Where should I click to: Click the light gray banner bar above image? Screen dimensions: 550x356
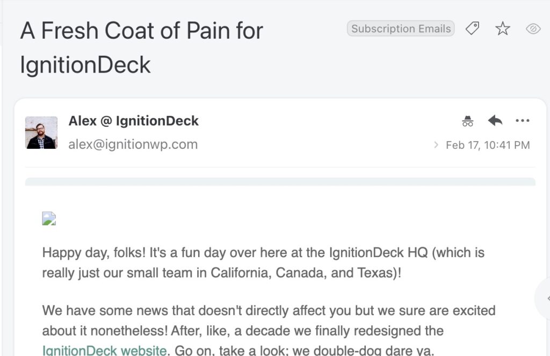280,181
